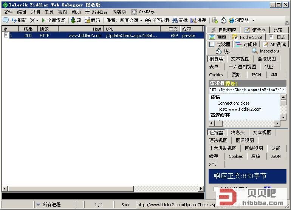This screenshot has height=210, width=291.
Task: Select session row 1 document icon
Action: pyautogui.click(x=6, y=35)
